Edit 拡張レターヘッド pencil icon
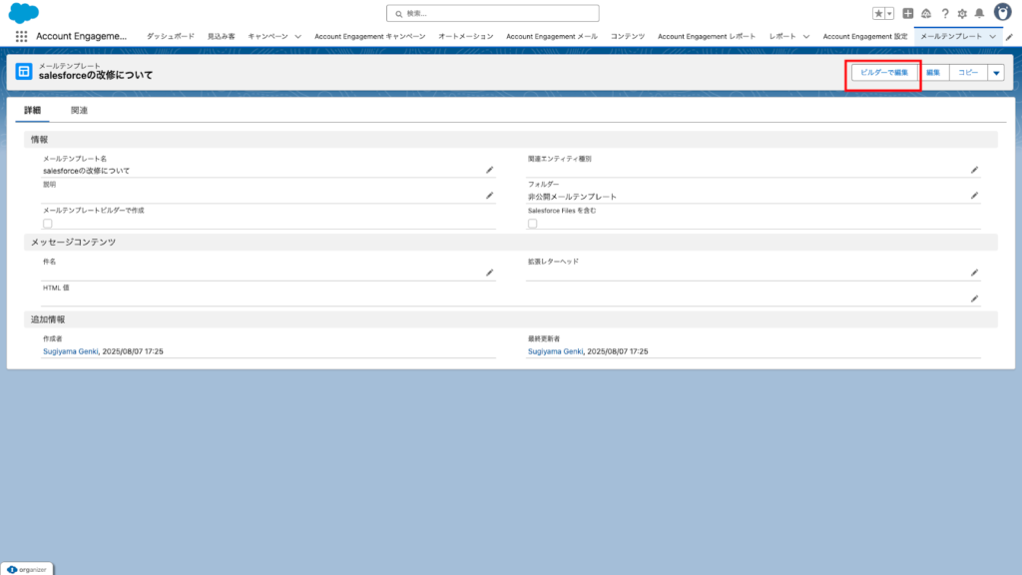Viewport: 1022px width, 575px height. [x=974, y=273]
